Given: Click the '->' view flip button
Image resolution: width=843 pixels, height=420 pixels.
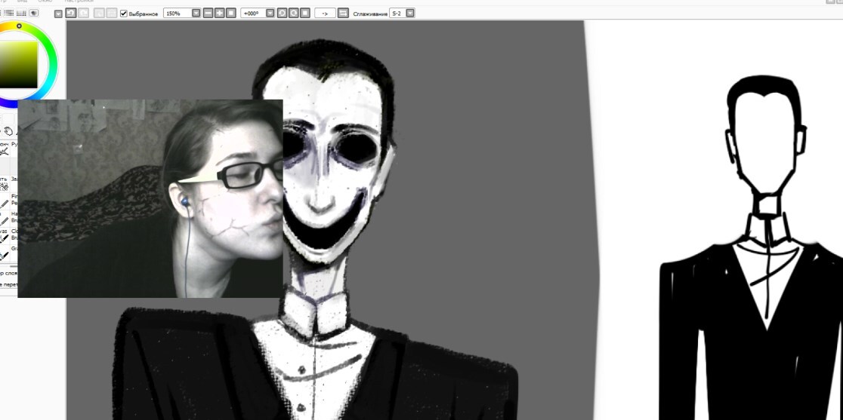Looking at the screenshot, I should coord(325,14).
